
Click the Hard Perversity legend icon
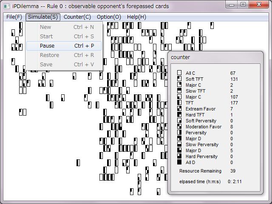(179, 156)
